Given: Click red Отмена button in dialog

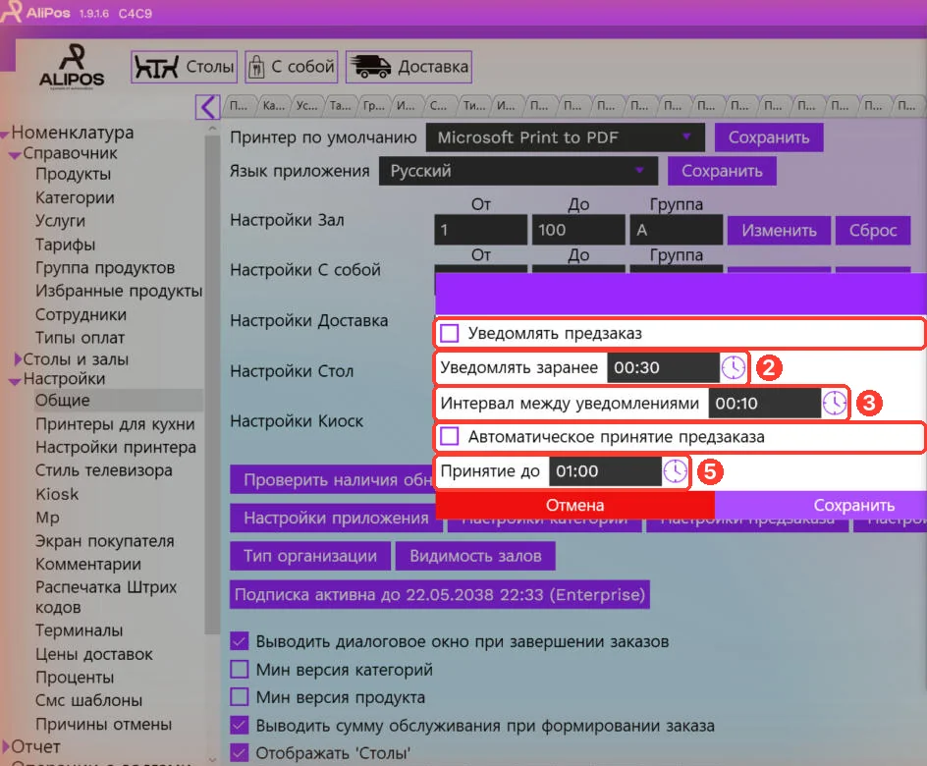Looking at the screenshot, I should (575, 506).
